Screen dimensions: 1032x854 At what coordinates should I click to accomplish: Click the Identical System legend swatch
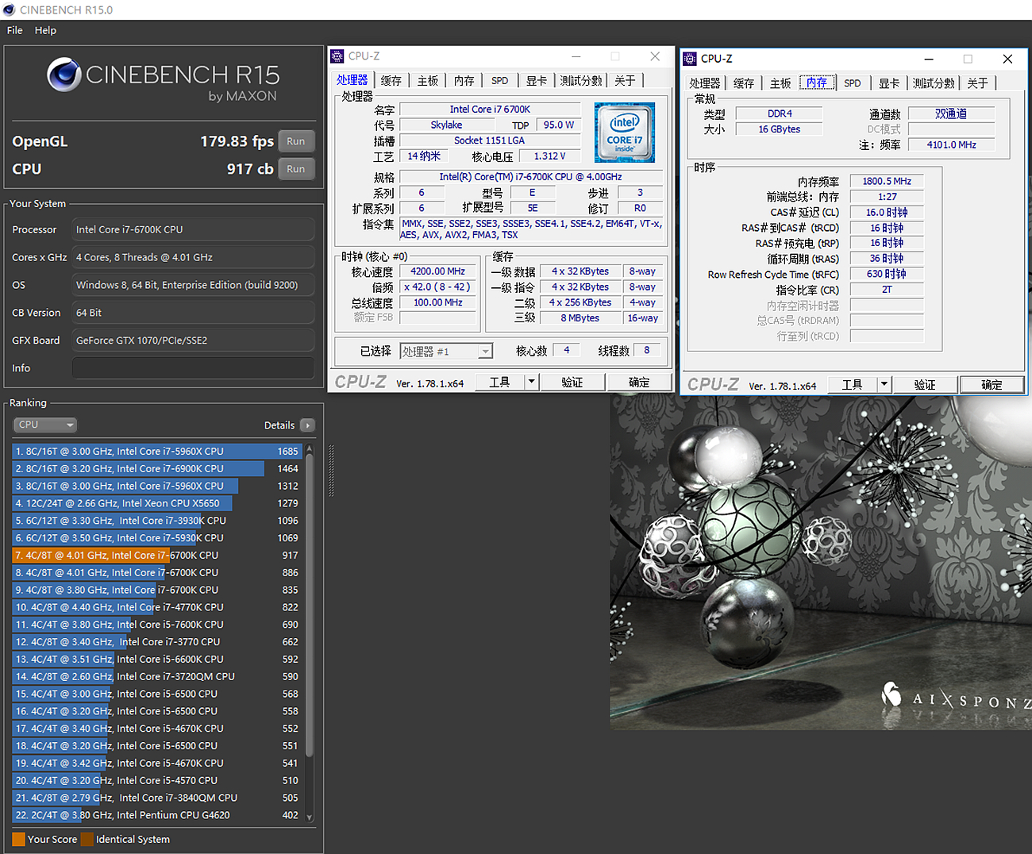(x=87, y=840)
